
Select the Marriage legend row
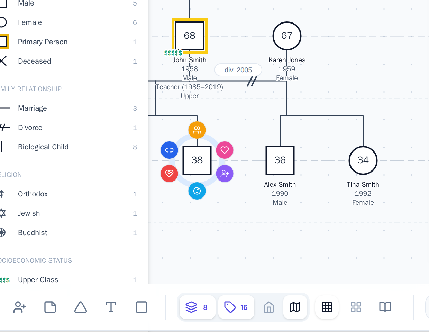pyautogui.click(x=69, y=108)
